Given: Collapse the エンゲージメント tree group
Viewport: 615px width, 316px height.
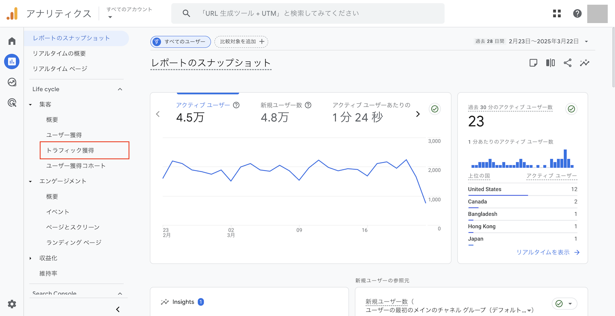Looking at the screenshot, I should point(30,181).
